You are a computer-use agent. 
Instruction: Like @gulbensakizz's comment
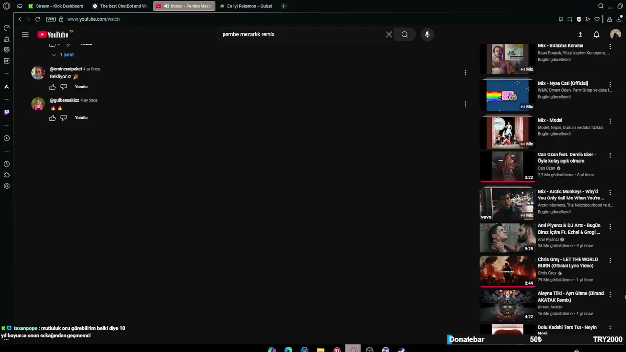coord(53,118)
